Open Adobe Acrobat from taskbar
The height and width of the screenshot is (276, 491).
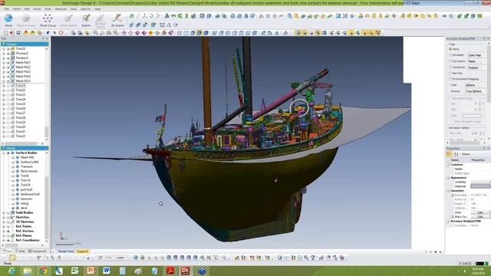coord(170,271)
